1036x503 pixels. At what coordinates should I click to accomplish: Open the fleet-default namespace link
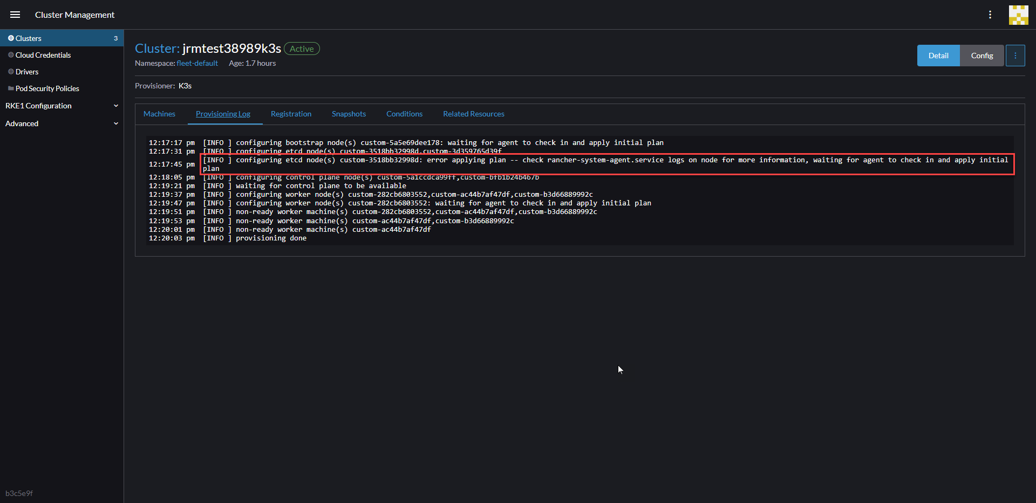(x=197, y=63)
